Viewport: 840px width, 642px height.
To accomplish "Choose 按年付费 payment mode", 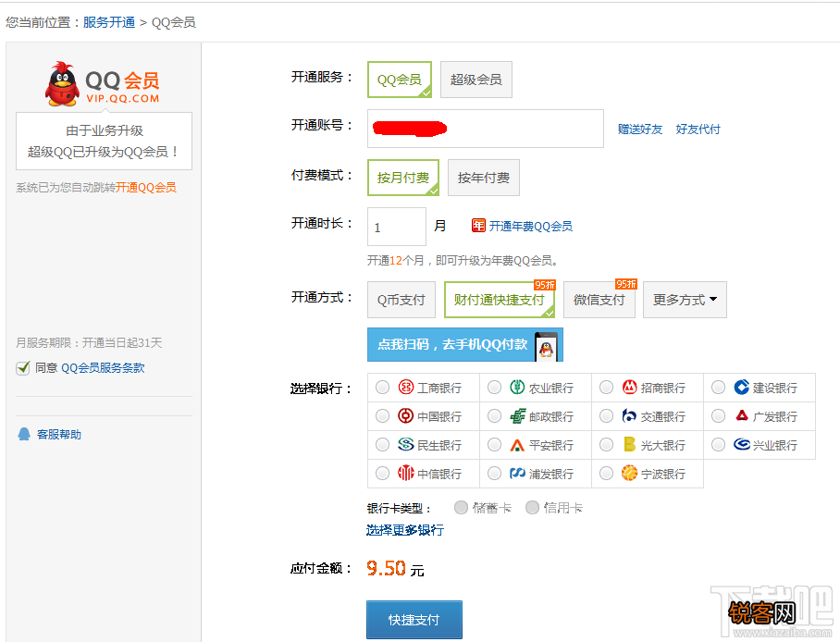I will [x=484, y=178].
